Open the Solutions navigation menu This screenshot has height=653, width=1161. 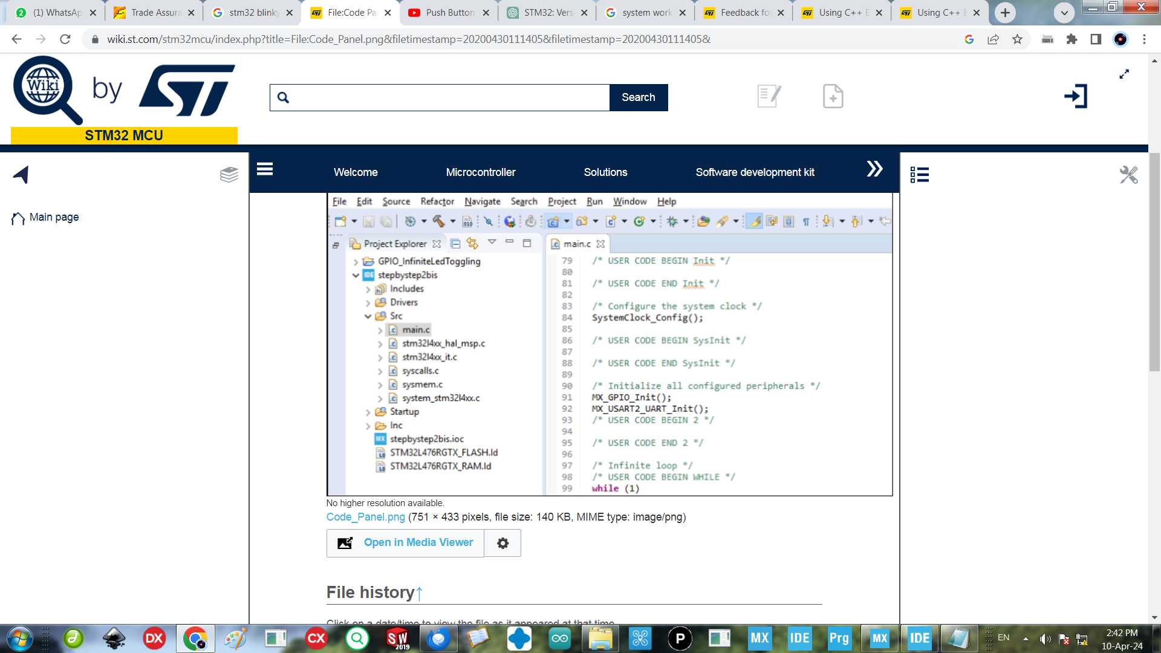click(606, 172)
